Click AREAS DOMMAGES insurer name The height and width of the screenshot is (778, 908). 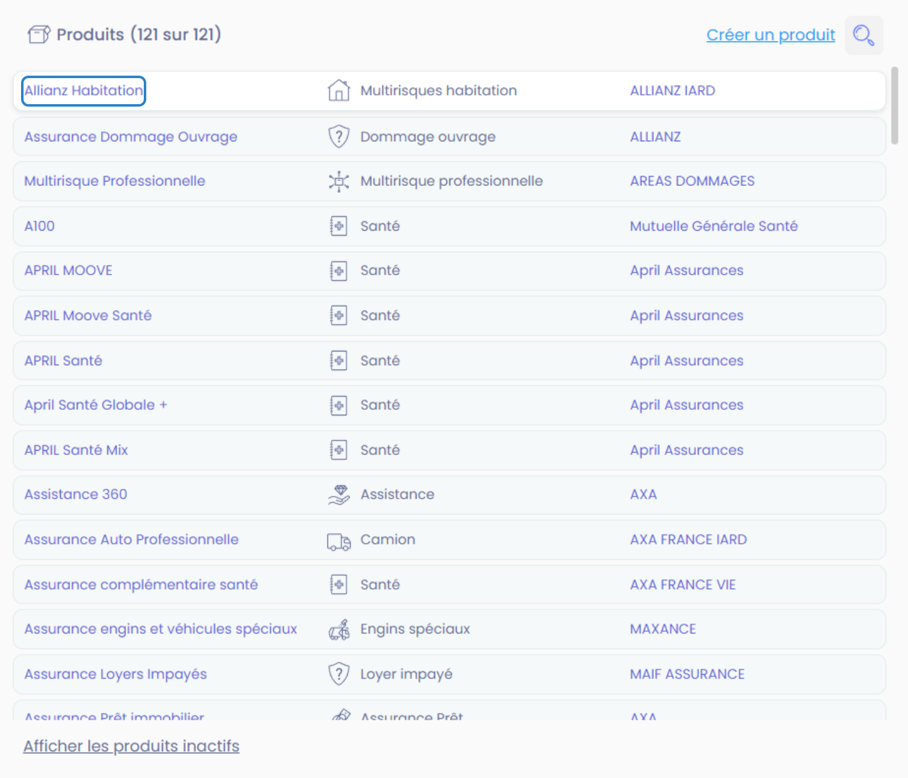[692, 181]
